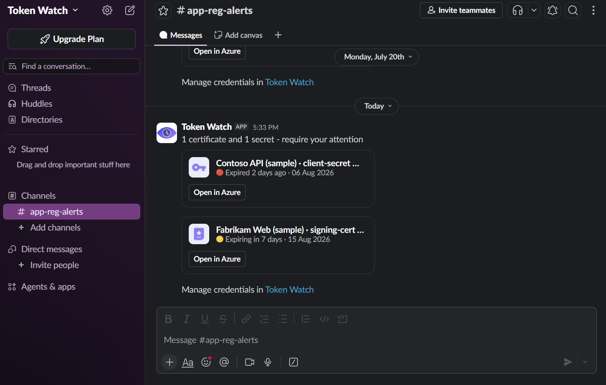The width and height of the screenshot is (606, 385).
Task: Open Directories in sidebar
Action: [x=72, y=120]
